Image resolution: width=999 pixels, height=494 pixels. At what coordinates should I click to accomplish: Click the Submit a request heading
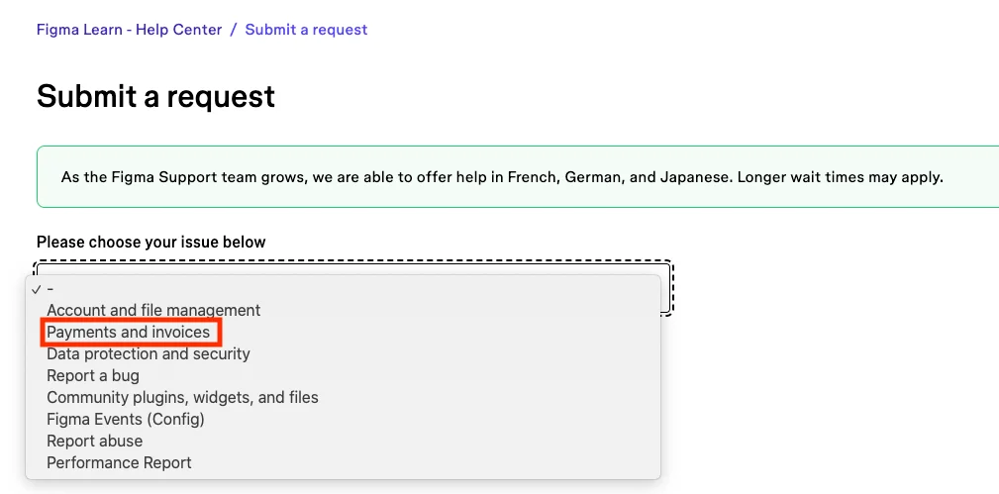click(x=155, y=96)
